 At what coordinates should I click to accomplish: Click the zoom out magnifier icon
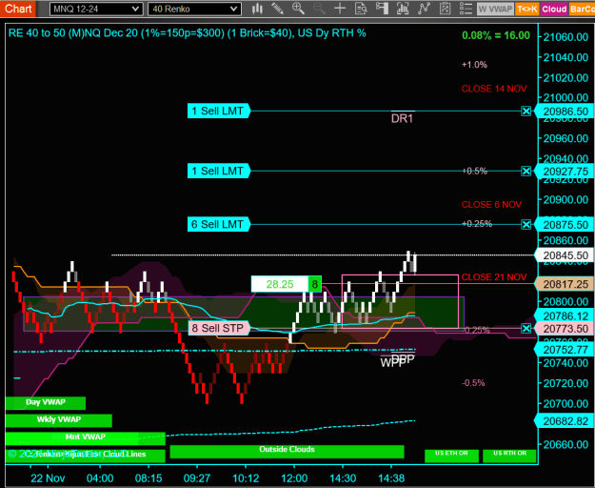coord(319,9)
